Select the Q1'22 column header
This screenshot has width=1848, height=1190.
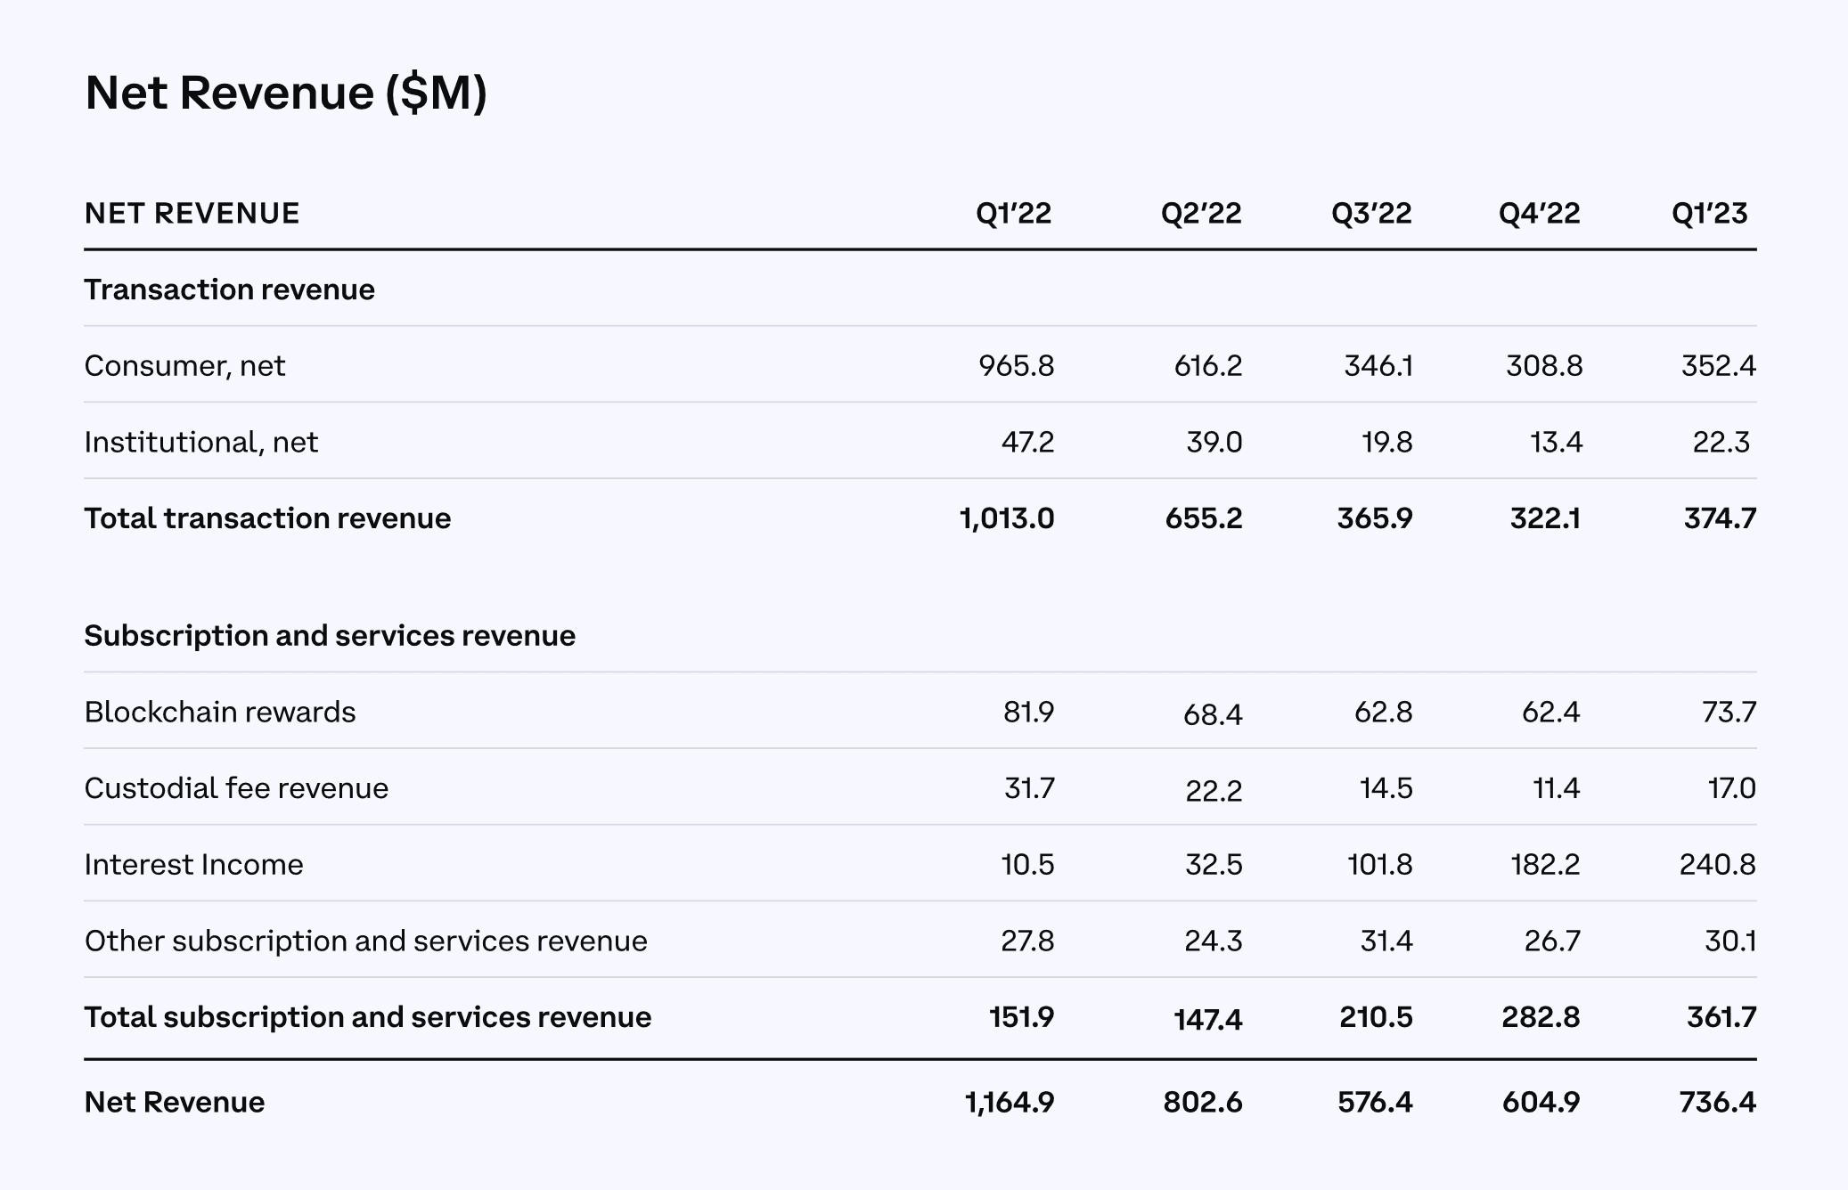[x=1013, y=214]
